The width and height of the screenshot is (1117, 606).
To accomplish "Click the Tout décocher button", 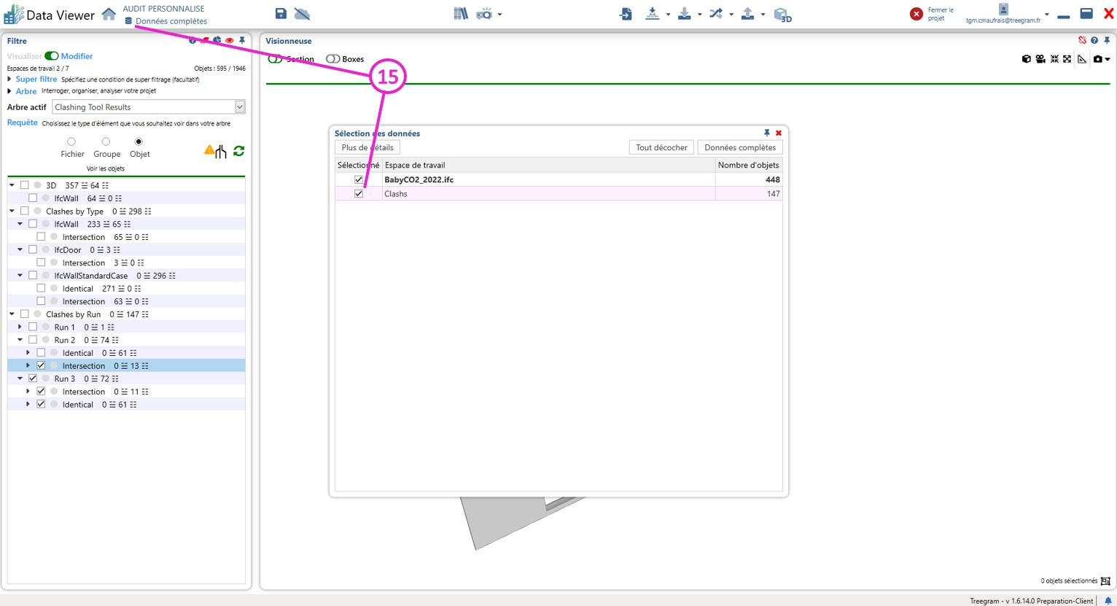I will click(661, 147).
